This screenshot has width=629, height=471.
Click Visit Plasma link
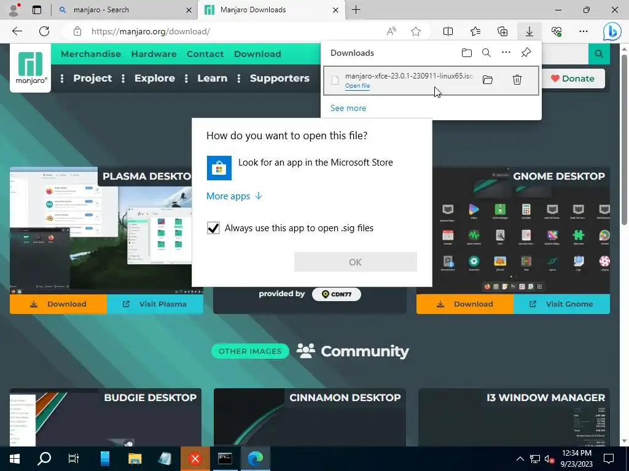155,304
